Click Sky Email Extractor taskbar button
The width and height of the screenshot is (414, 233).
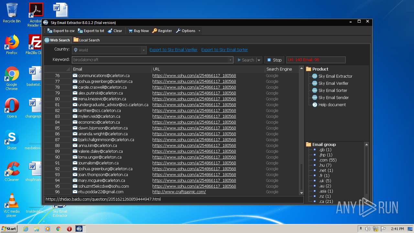click(x=80, y=229)
